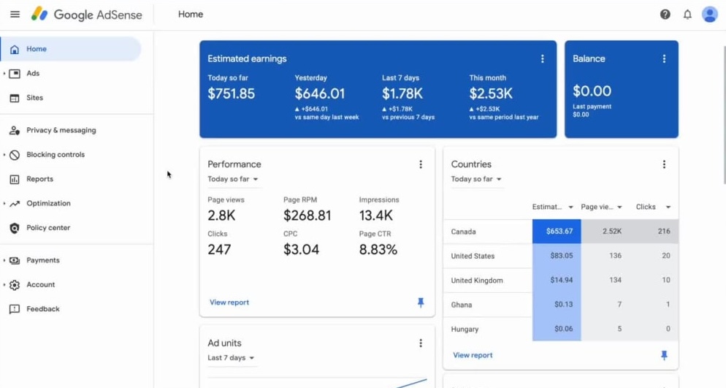Click the $751.85 today earnings value
Image resolution: width=726 pixels, height=388 pixels.
point(231,94)
